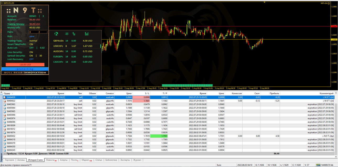
Task: Click the order icon of order 56484922
Action: pyautogui.click(x=4, y=101)
